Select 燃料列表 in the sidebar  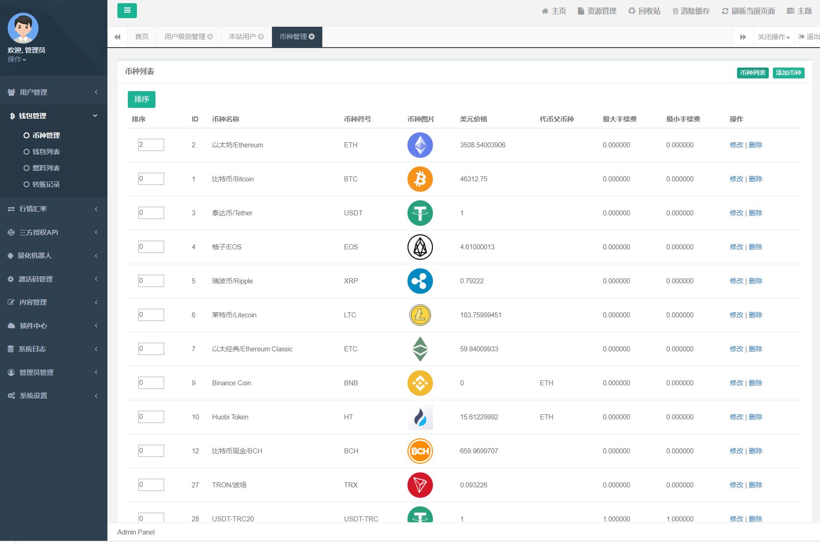tap(46, 168)
